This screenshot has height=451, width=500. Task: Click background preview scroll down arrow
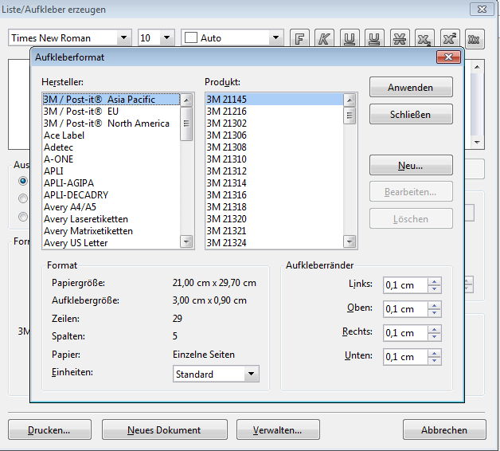pyautogui.click(x=477, y=143)
